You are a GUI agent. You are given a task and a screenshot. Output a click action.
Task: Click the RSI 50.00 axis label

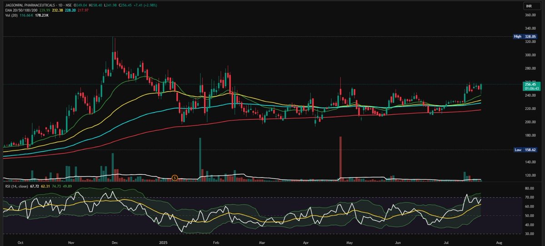[x=530, y=216]
